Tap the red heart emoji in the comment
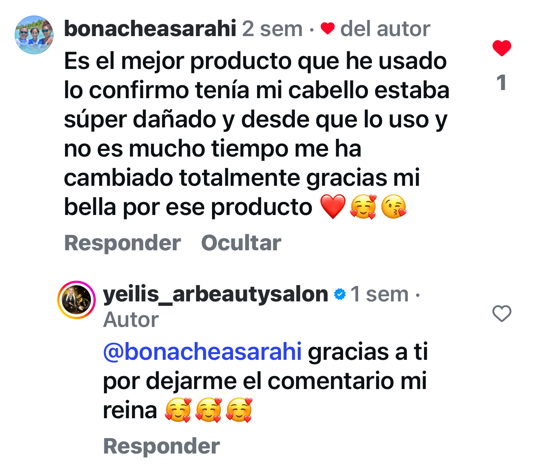The height and width of the screenshot is (473, 536). point(333,206)
